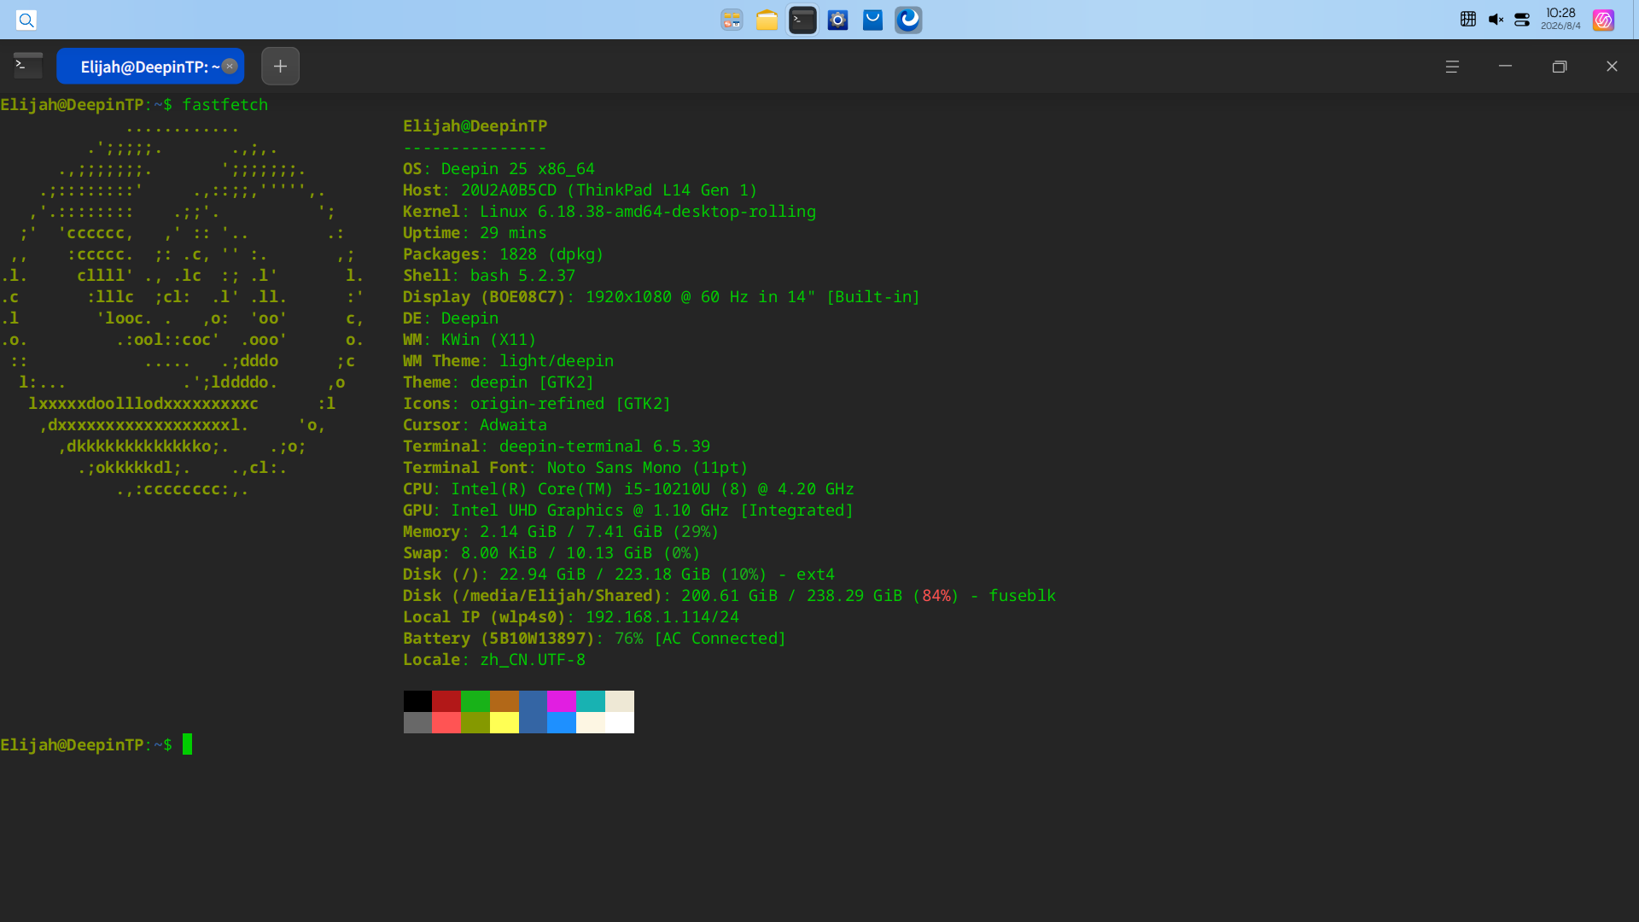Open the keyboard layout tray icon
The width and height of the screenshot is (1639, 922).
point(1468,19)
